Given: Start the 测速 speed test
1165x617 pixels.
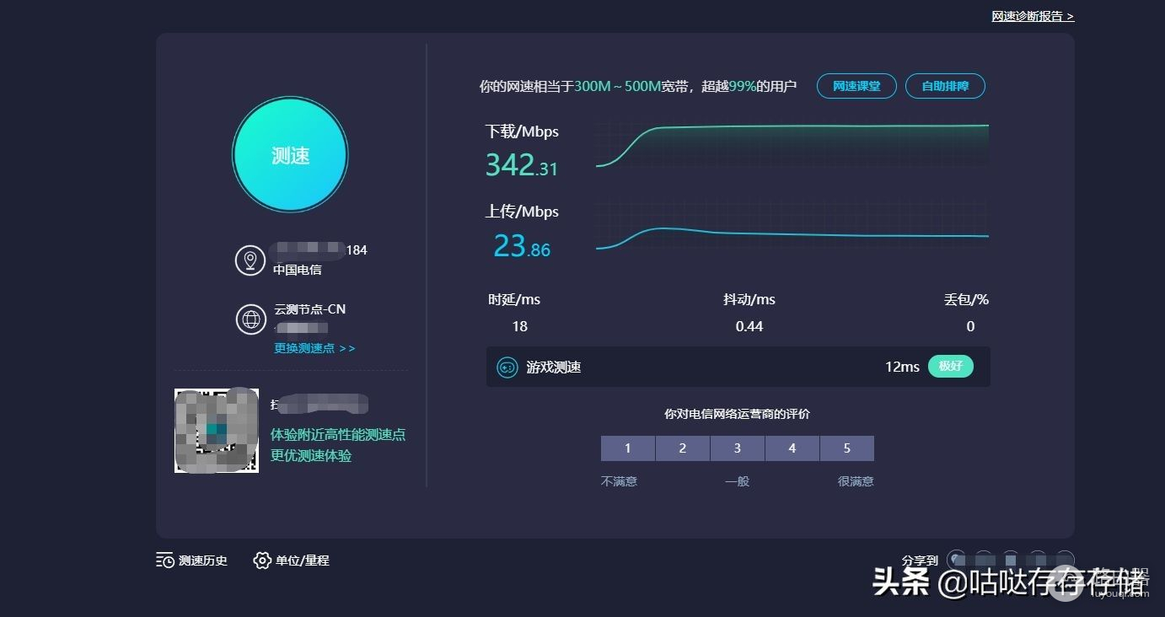Looking at the screenshot, I should (290, 155).
